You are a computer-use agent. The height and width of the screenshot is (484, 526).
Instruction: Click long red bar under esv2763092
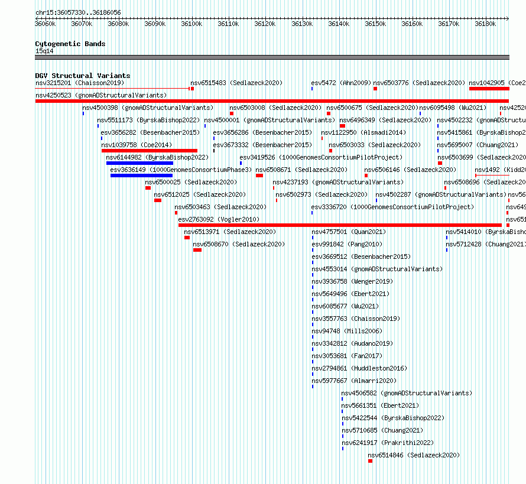coord(340,225)
